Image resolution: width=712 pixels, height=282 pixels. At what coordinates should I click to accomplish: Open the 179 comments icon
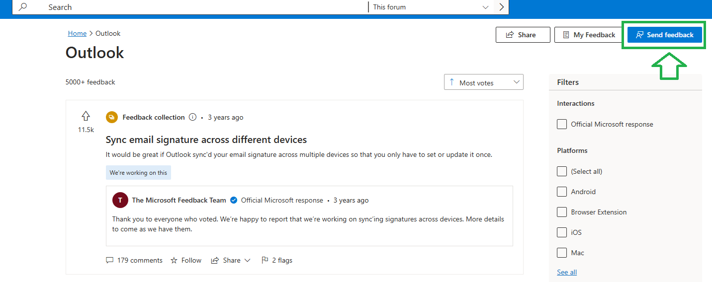point(109,260)
